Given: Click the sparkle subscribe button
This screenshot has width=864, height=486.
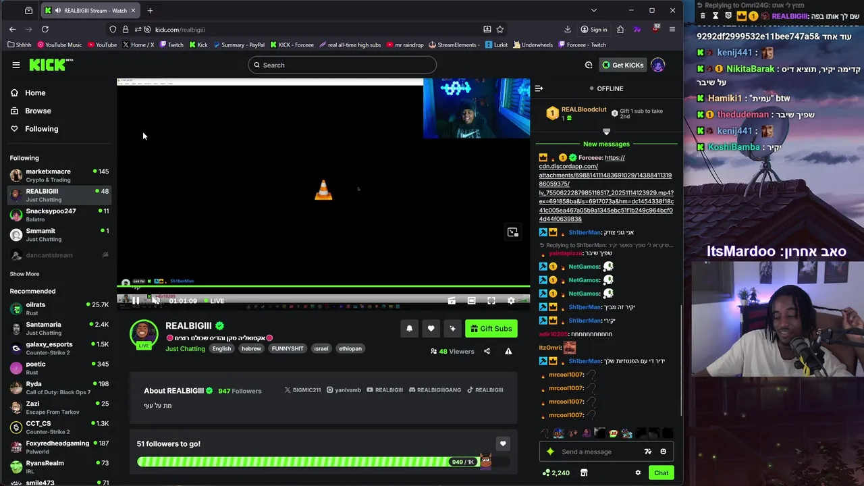Looking at the screenshot, I should click(x=452, y=329).
